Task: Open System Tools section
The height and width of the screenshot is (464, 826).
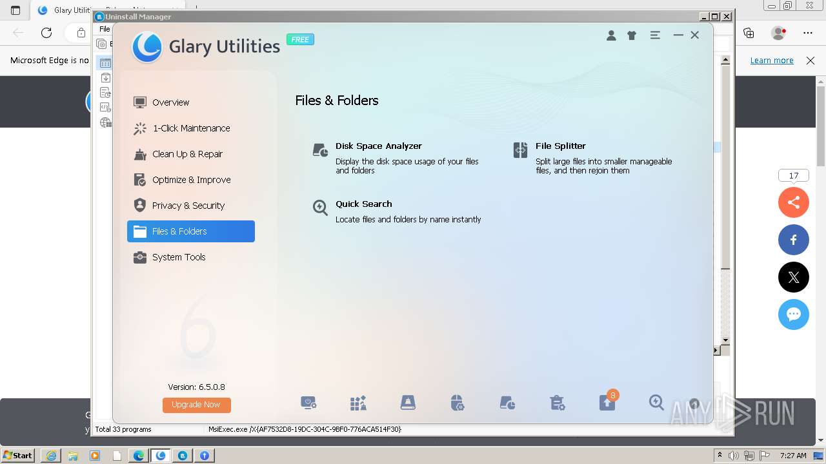Action: pyautogui.click(x=191, y=257)
